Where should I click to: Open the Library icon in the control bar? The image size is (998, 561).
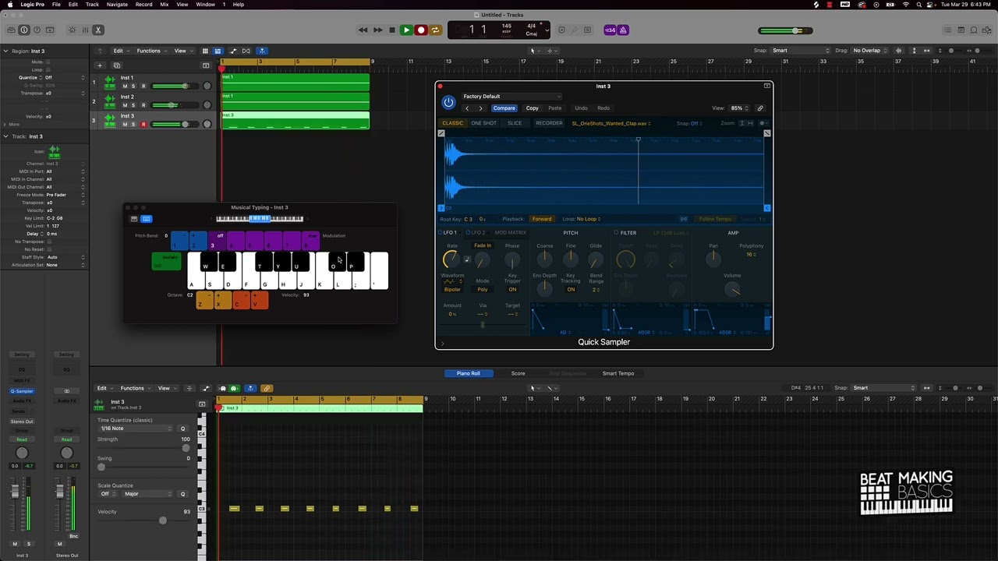click(10, 30)
